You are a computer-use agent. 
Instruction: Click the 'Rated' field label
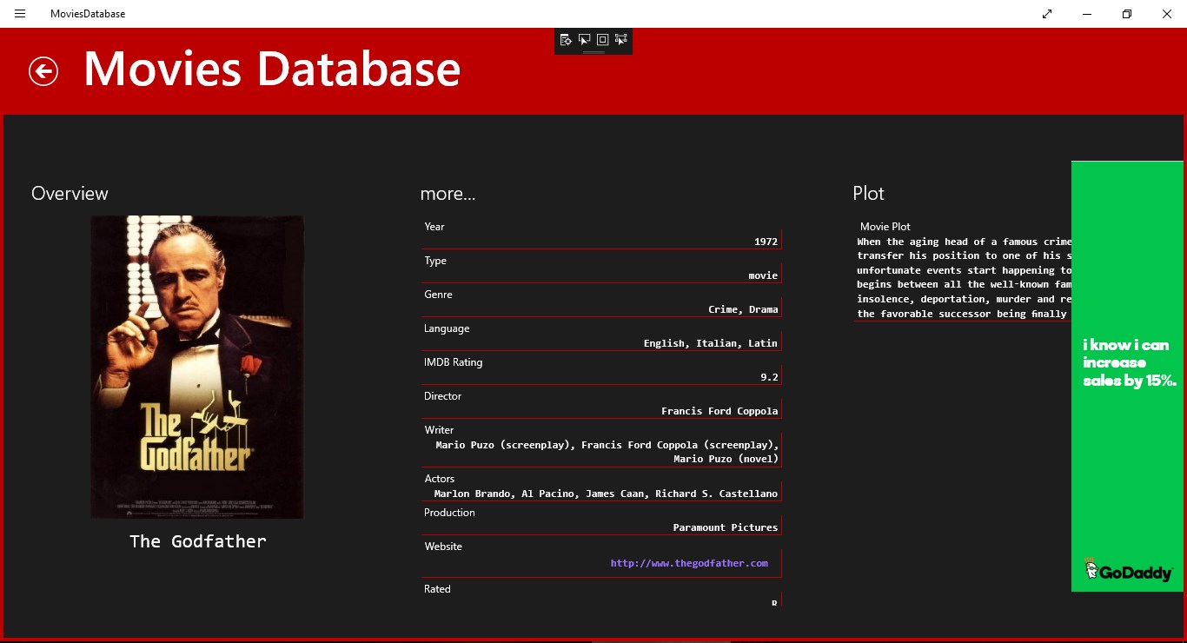click(x=437, y=589)
